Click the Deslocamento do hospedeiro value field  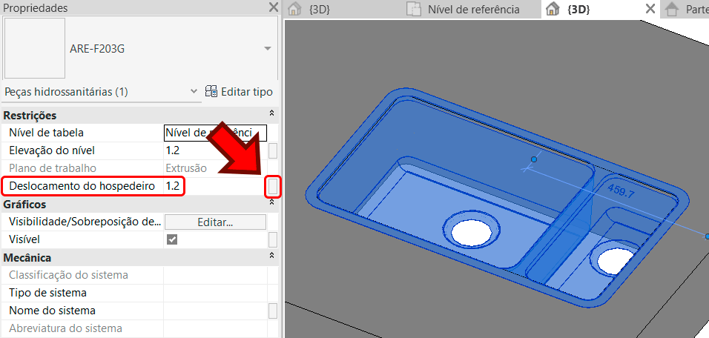[x=213, y=186]
